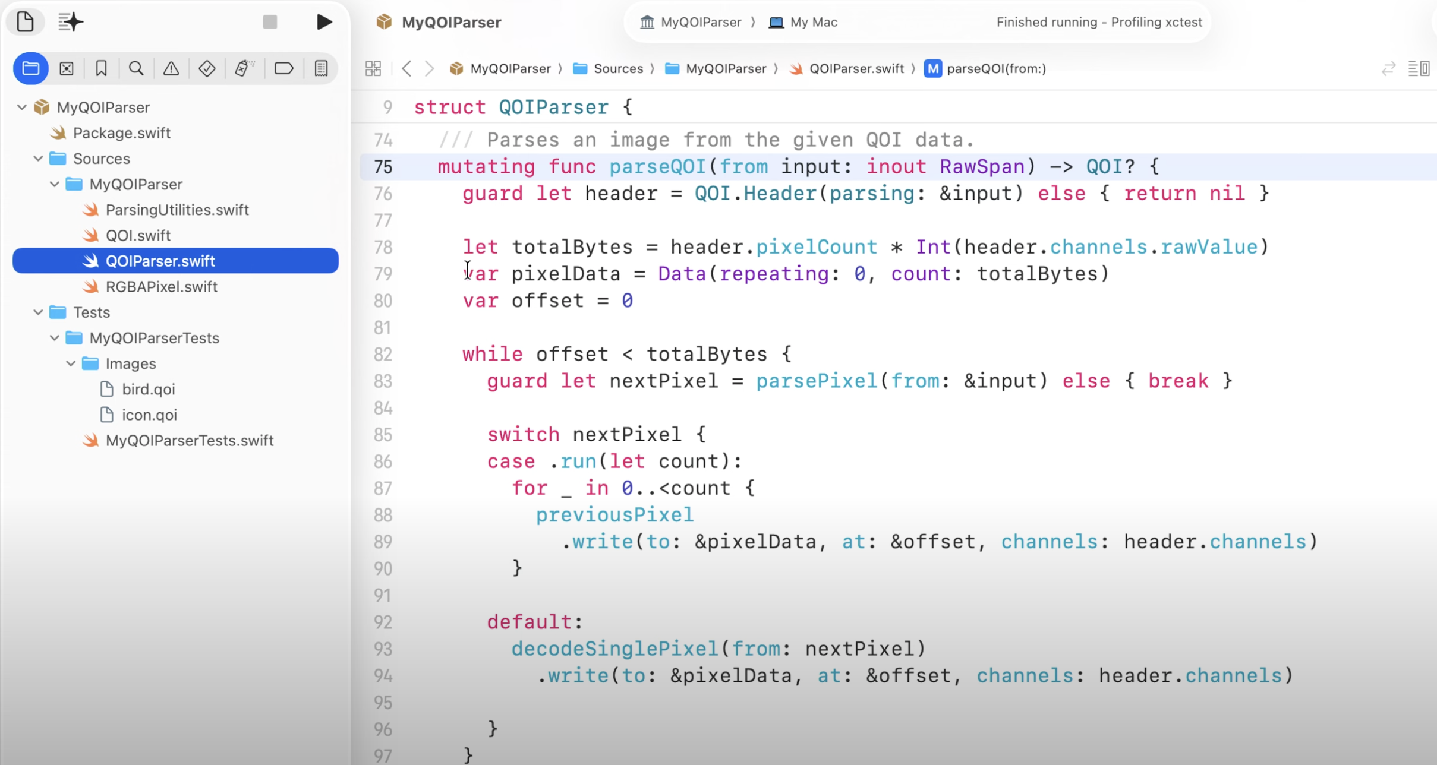Click the Run play button
This screenshot has height=765, width=1437.
tap(324, 22)
